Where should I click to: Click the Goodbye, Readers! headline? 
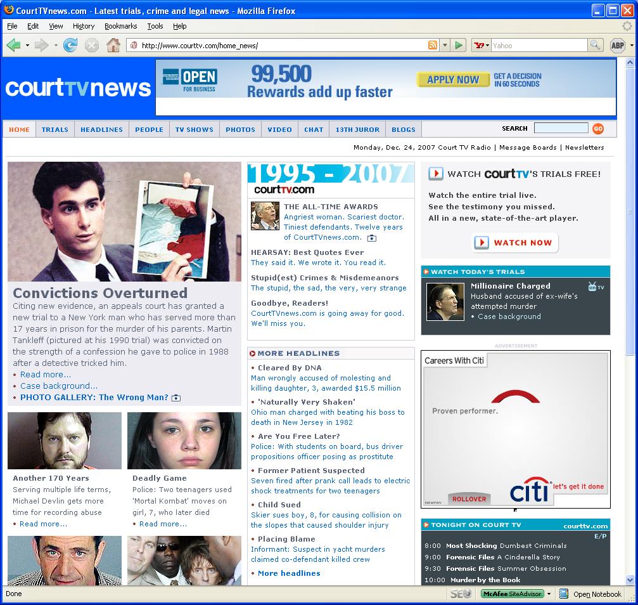pyautogui.click(x=290, y=303)
